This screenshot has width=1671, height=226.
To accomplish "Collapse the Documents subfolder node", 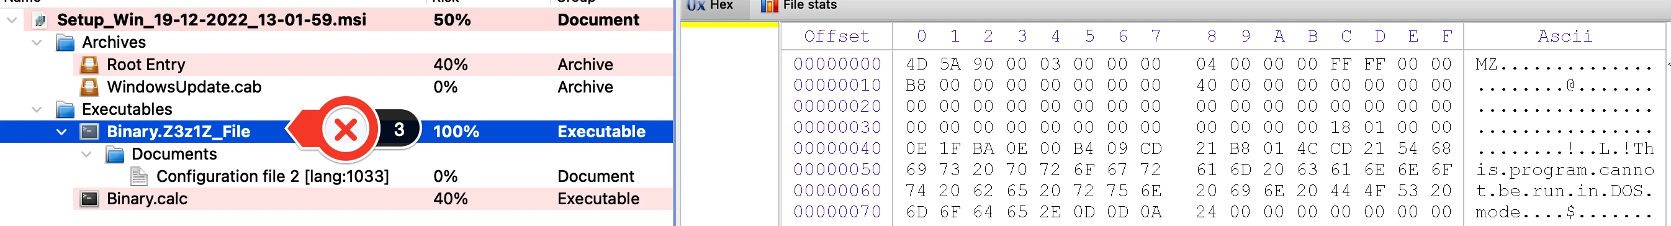I will [86, 155].
